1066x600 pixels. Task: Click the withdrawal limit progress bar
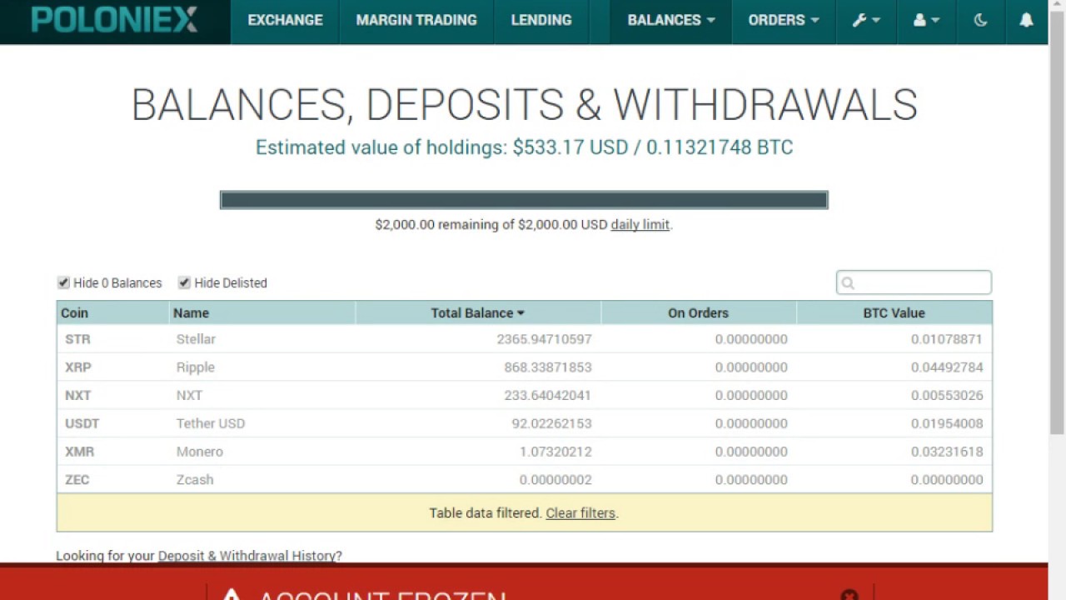coord(524,200)
